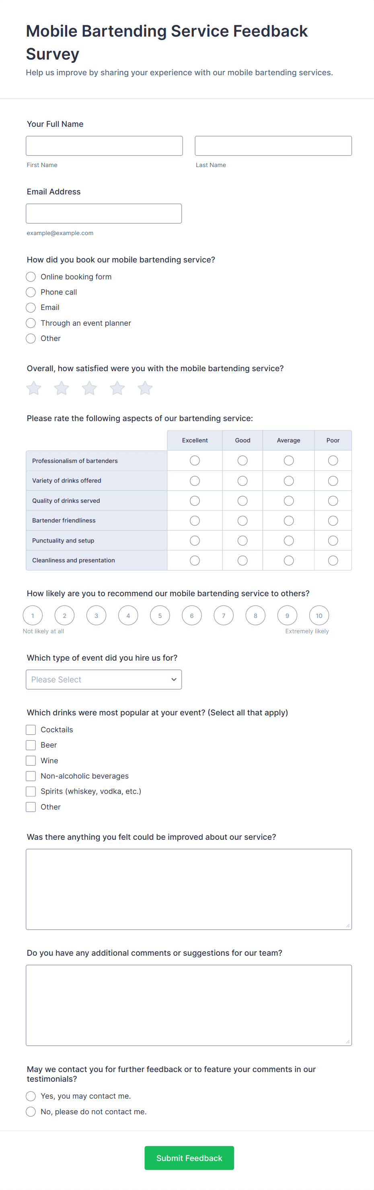
Task: Choose recommendation score 1
Action: click(33, 615)
